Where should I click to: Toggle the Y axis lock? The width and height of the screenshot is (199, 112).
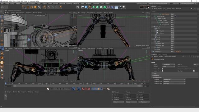53,7
